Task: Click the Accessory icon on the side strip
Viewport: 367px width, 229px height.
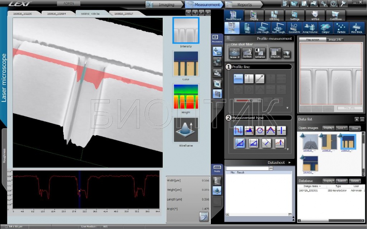Action: coord(217,39)
